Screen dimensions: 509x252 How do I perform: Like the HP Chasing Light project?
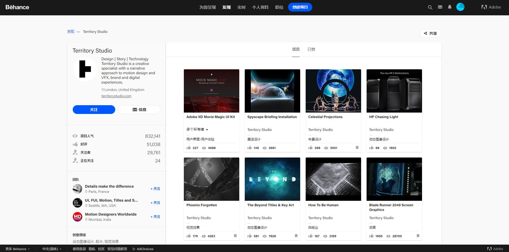pyautogui.click(x=372, y=148)
